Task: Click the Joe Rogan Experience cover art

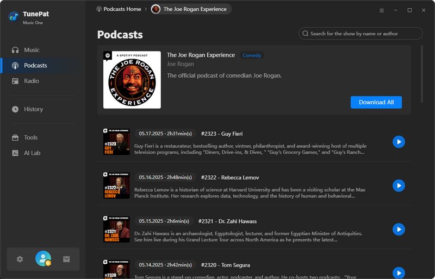Action: [x=132, y=80]
